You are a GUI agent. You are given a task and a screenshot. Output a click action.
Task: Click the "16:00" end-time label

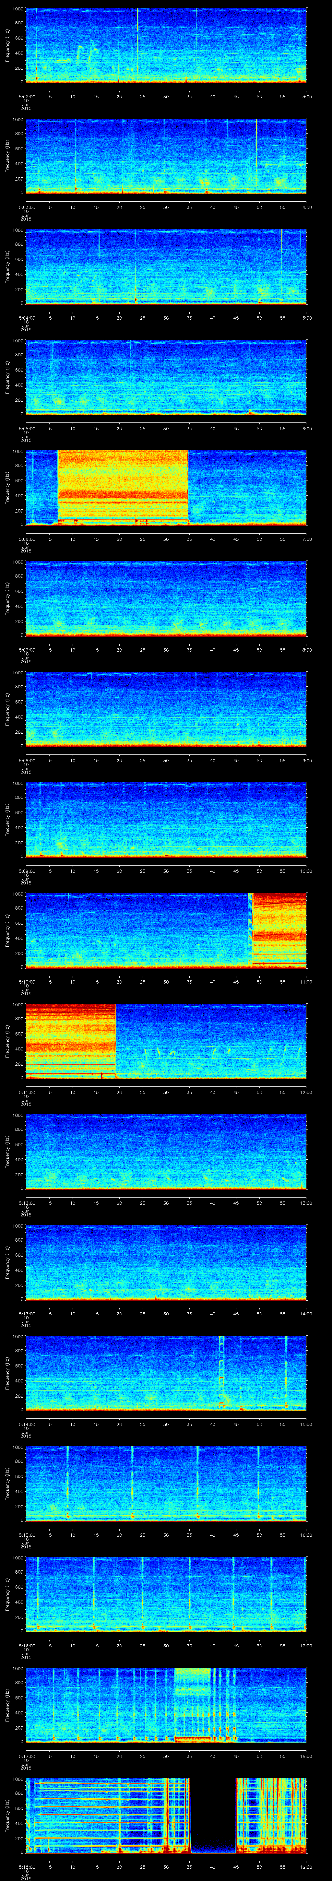click(x=306, y=1534)
